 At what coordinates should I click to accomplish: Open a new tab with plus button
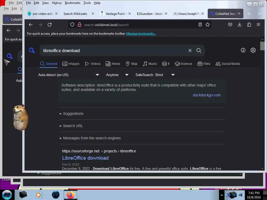(249, 14)
